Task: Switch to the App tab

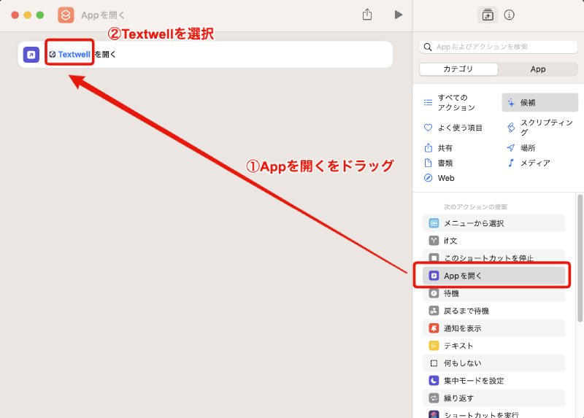Action: (x=538, y=69)
